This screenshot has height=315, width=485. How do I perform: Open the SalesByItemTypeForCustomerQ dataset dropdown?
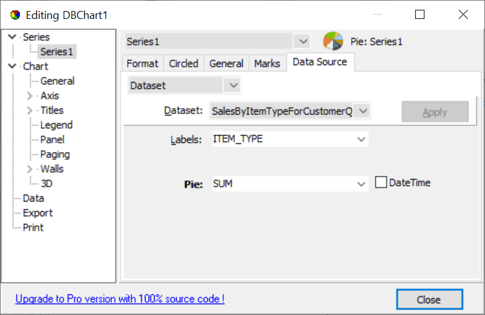pos(363,111)
